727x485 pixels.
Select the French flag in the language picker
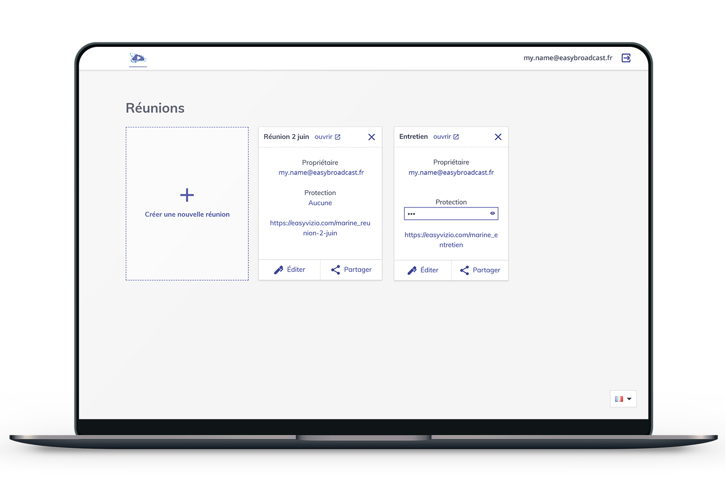[x=619, y=399]
